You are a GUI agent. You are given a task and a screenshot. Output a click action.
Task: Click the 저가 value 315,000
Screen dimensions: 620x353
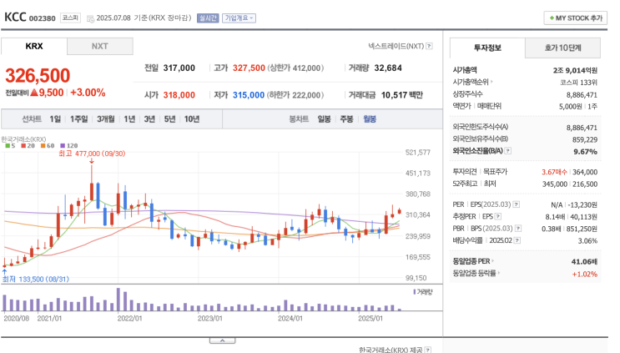pyautogui.click(x=249, y=95)
